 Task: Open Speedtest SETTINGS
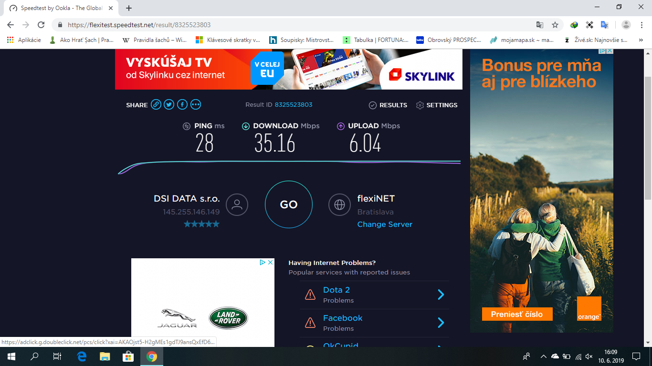437,105
